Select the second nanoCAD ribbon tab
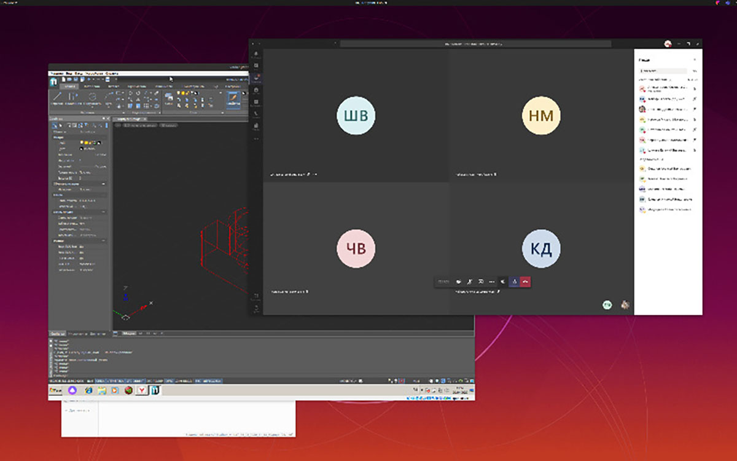737x461 pixels. [92, 87]
